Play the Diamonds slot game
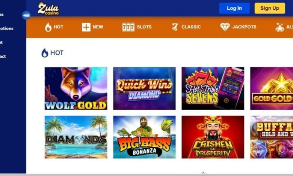Image resolution: width=293 pixels, height=176 pixels. pos(76,137)
